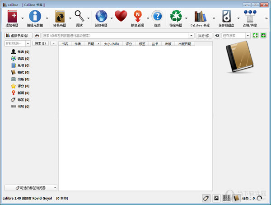Open Help (帮助) question mark icon

tap(157, 16)
